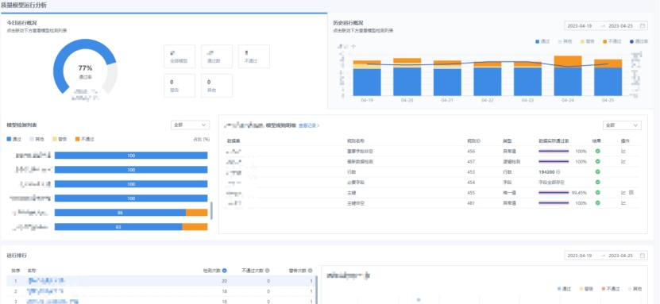Click the 99.45% pass-rate progress bar

554,193
